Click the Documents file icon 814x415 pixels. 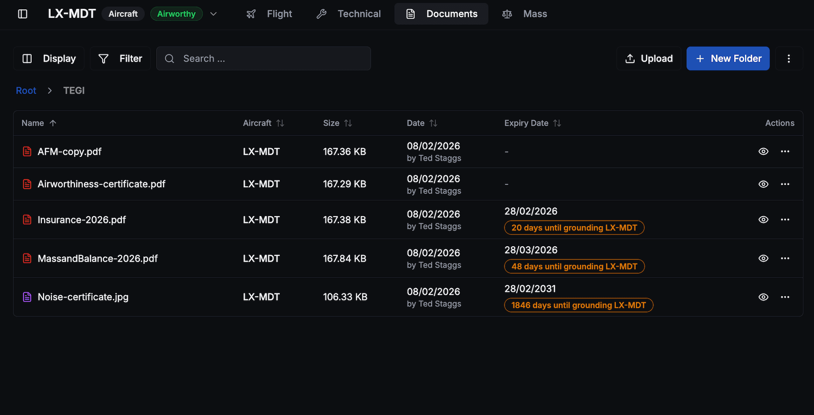coord(410,14)
